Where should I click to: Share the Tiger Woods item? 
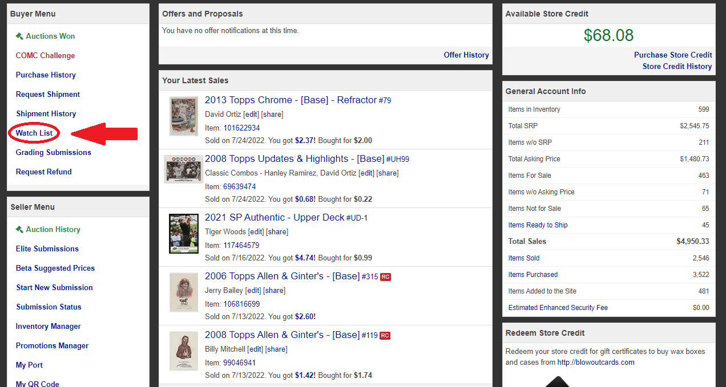(277, 231)
